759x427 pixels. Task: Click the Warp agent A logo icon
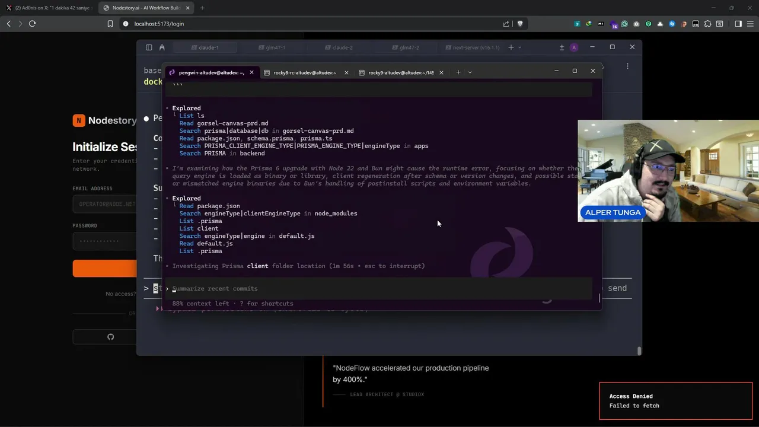162,47
